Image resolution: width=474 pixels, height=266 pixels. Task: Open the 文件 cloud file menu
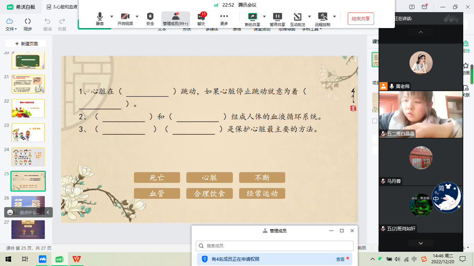[x=11, y=25]
